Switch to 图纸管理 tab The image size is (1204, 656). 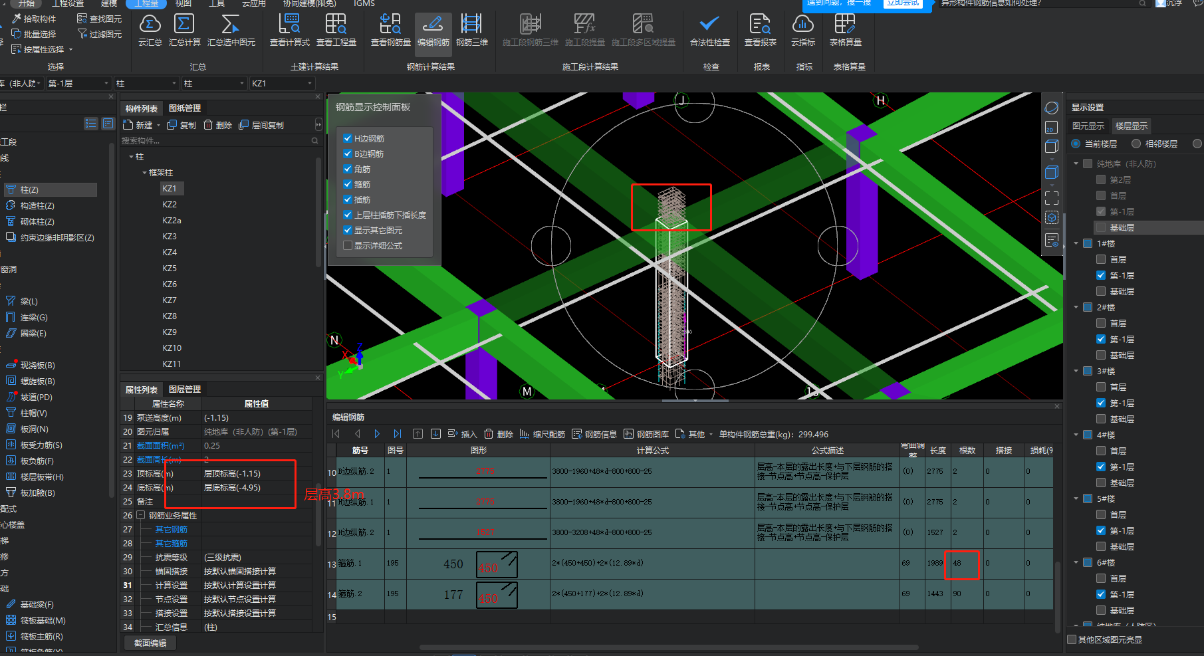tap(185, 108)
